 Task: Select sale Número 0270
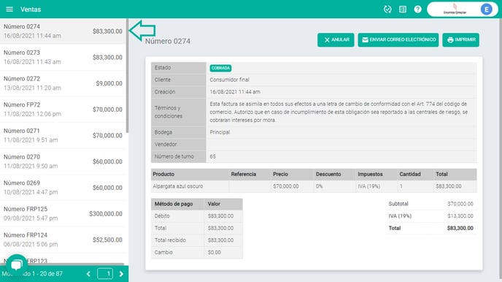pos(63,161)
